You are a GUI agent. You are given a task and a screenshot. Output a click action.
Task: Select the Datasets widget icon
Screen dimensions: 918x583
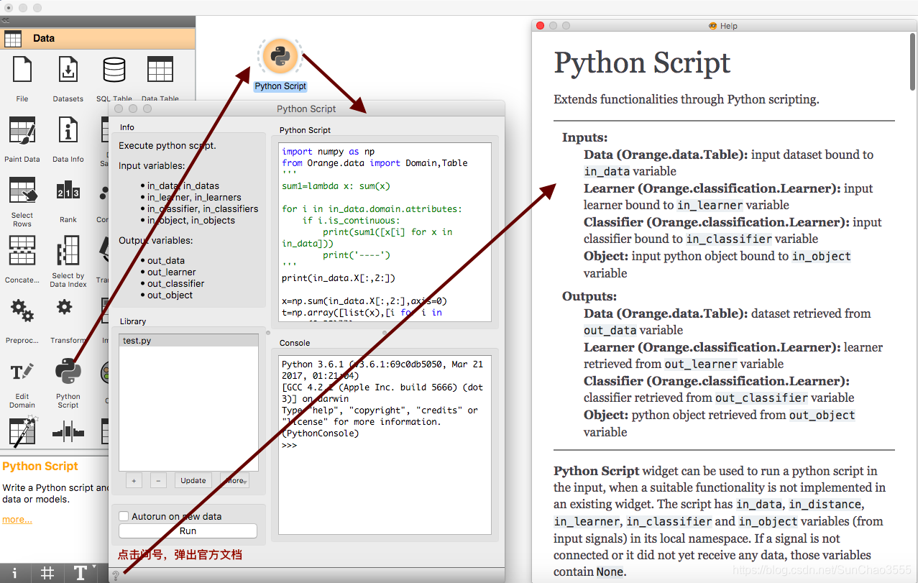click(68, 70)
